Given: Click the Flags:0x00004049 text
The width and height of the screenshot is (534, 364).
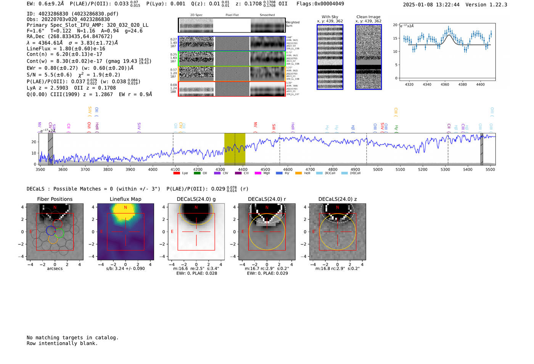Looking at the screenshot, I should [x=320, y=4].
